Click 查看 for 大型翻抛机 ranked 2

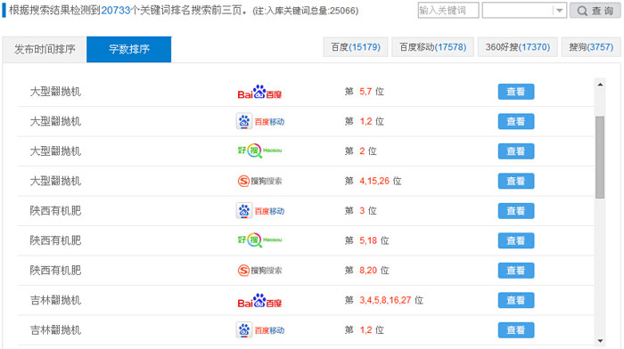pos(516,151)
